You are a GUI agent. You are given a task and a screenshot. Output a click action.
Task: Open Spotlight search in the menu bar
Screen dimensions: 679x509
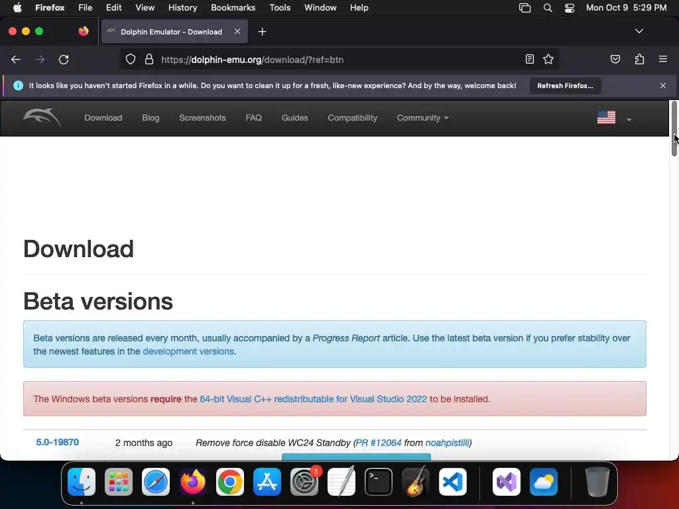coord(547,8)
